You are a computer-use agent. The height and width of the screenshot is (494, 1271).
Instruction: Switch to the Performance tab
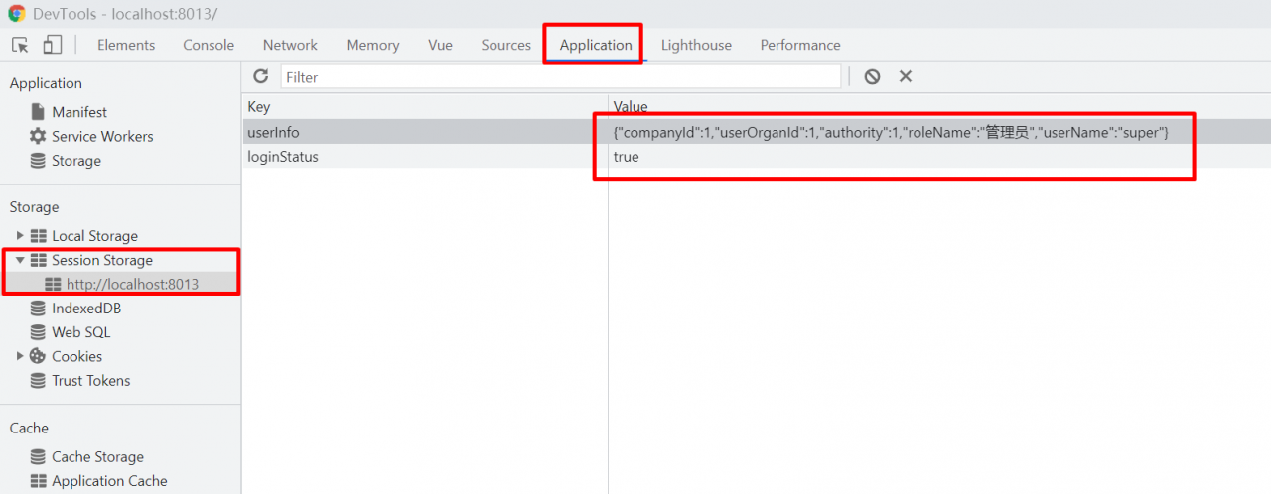click(x=800, y=45)
